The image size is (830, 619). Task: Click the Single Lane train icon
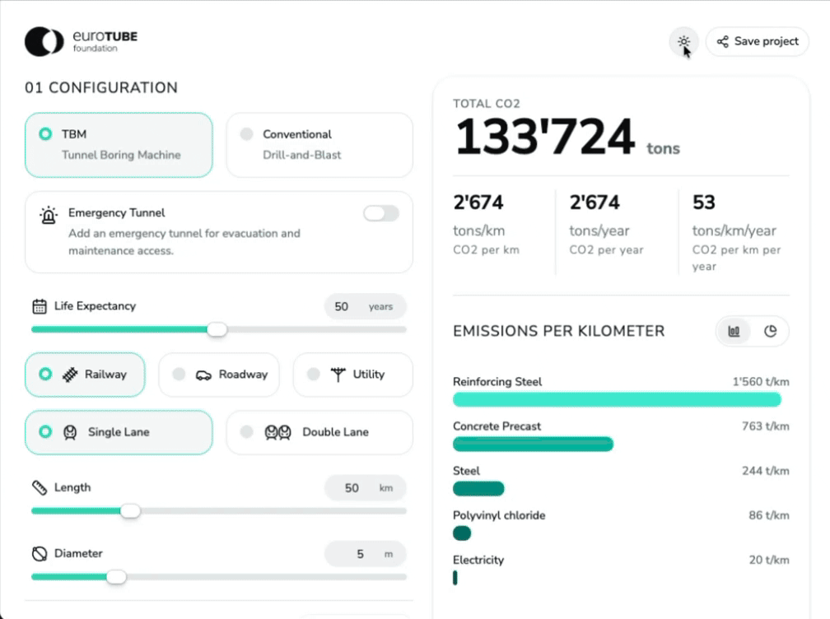coord(70,432)
